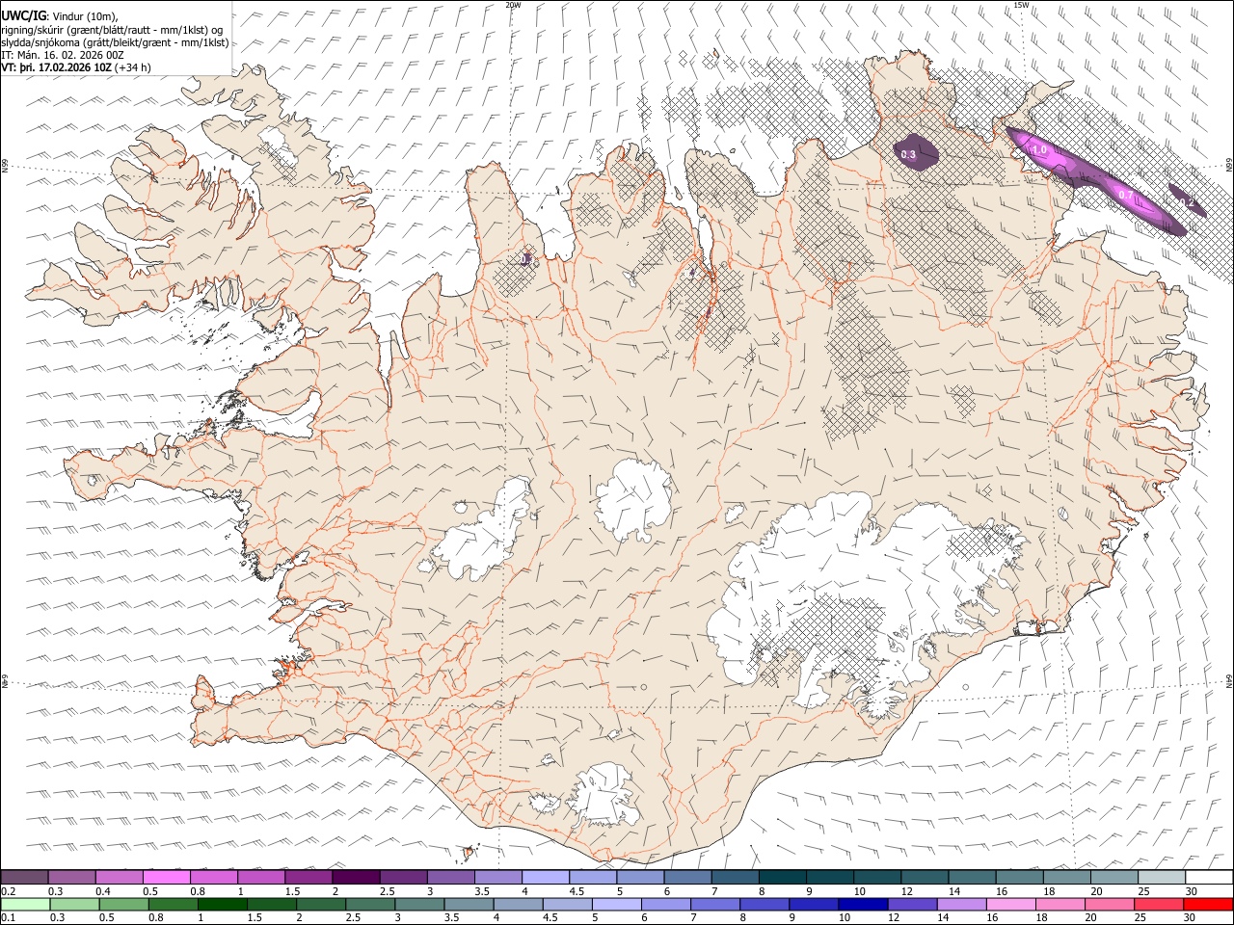
Task: Pick top-row bright pink swatch starting at 0.5
Action: 166,877
